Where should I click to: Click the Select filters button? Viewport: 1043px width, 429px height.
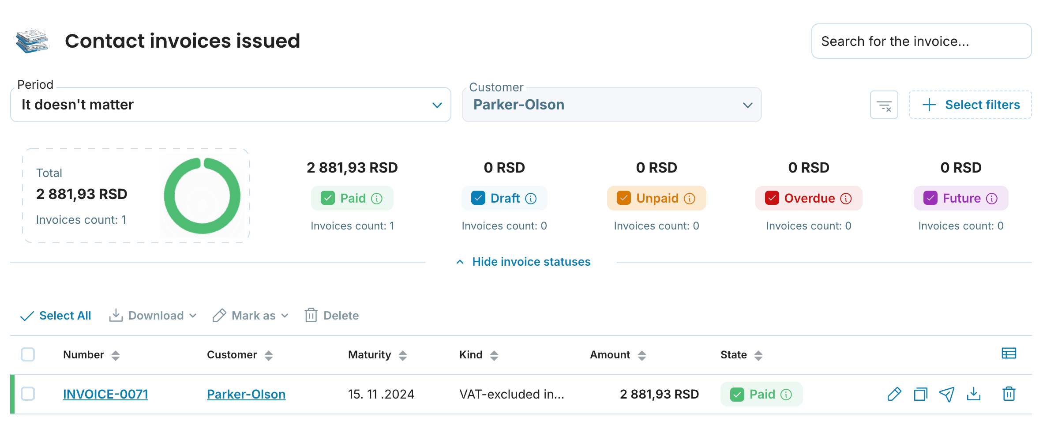pos(970,105)
